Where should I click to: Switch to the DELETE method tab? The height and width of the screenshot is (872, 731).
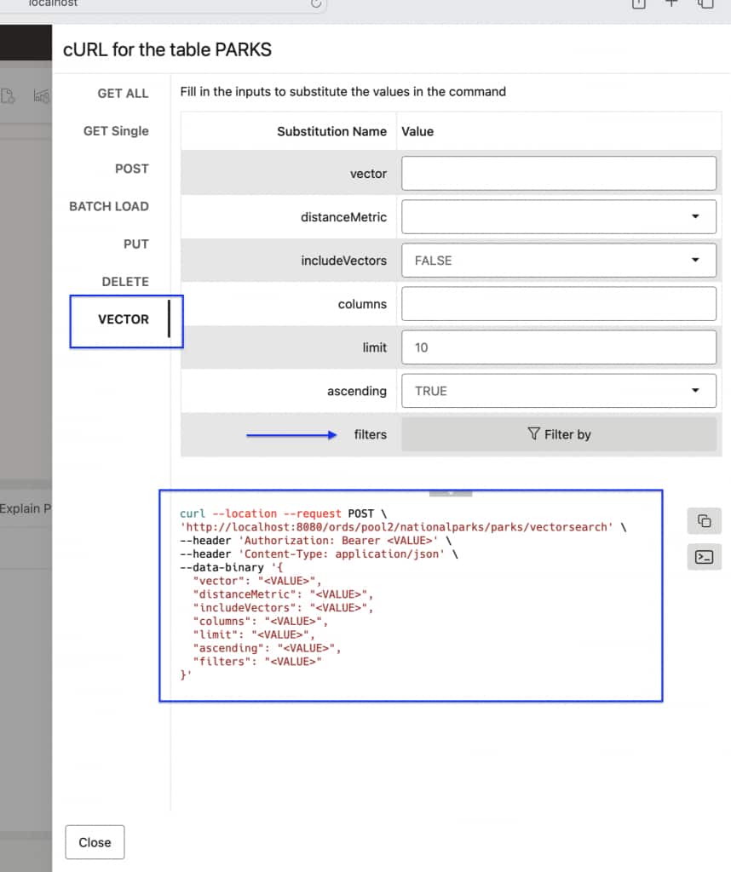124,281
